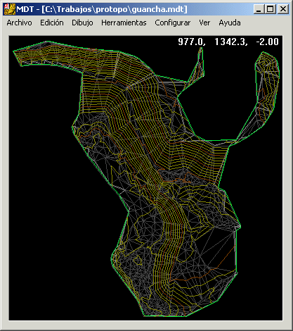Open the Dibujo menu

pyautogui.click(x=82, y=23)
